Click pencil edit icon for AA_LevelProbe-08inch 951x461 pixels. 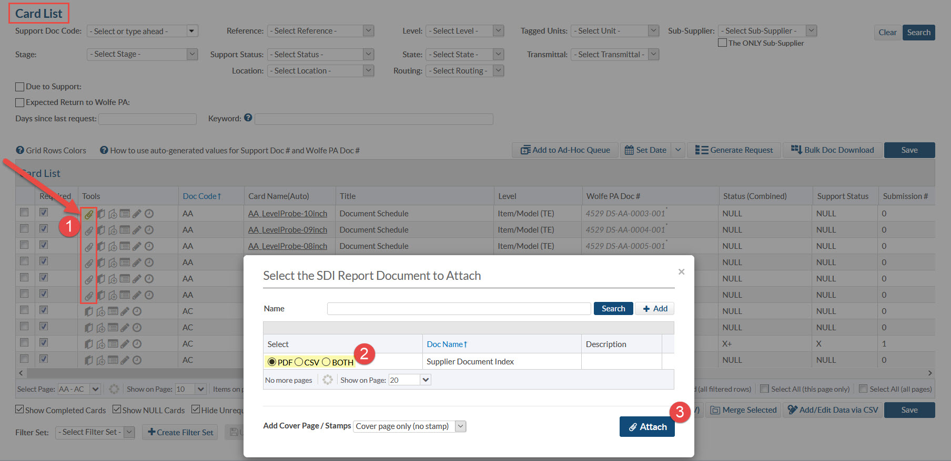(137, 246)
